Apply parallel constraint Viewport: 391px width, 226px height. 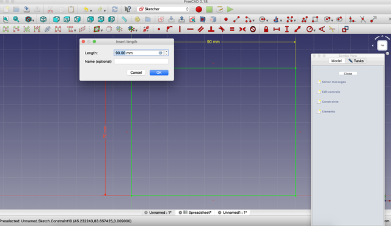[x=201, y=29]
